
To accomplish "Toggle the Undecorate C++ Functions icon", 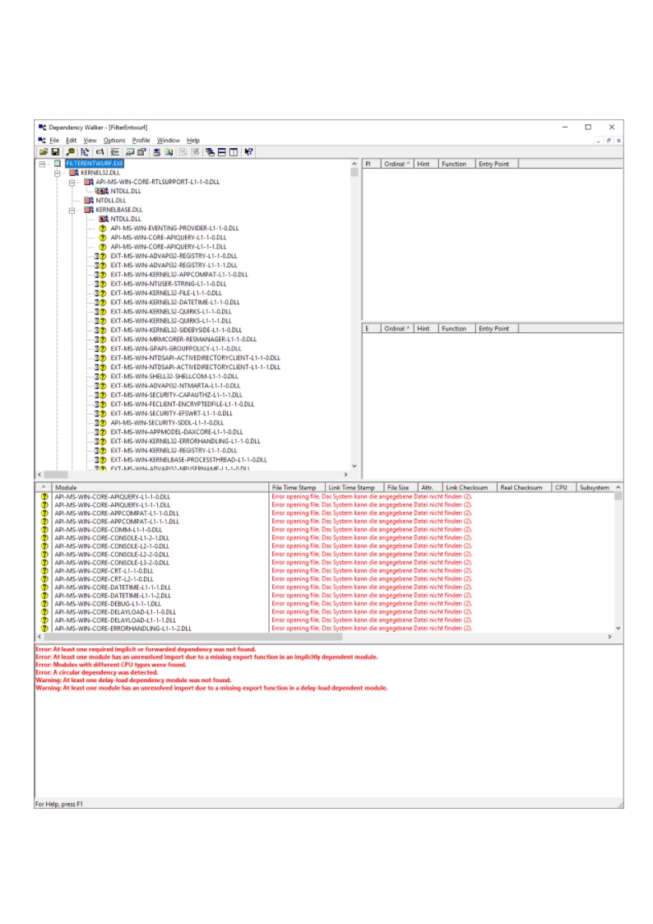I will [x=115, y=152].
